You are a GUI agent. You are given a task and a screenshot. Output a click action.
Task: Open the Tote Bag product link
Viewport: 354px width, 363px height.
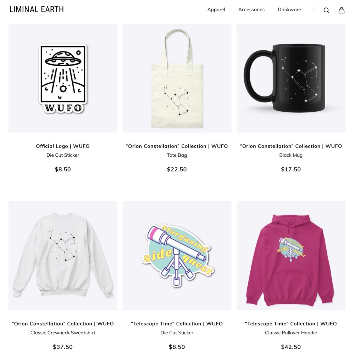pyautogui.click(x=177, y=155)
